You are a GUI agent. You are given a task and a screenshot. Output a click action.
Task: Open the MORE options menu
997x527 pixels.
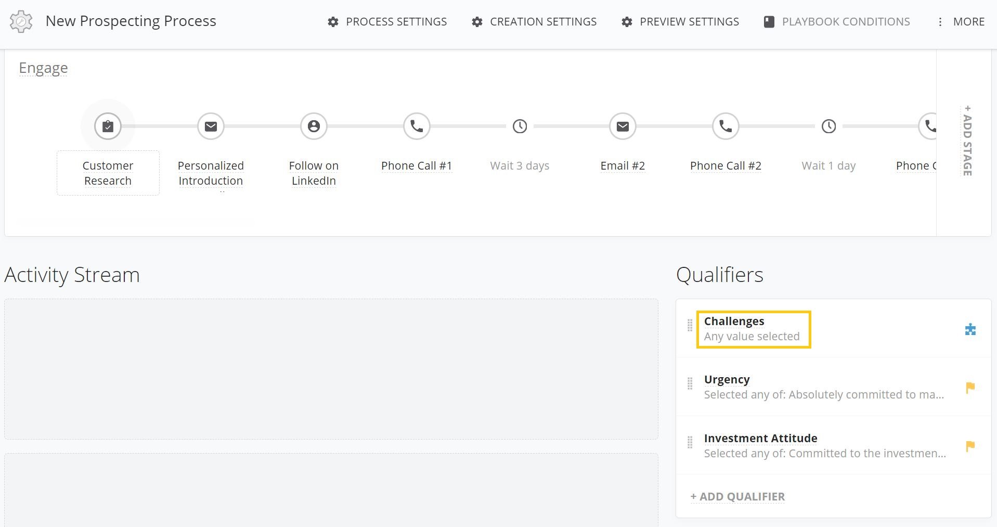click(x=968, y=21)
